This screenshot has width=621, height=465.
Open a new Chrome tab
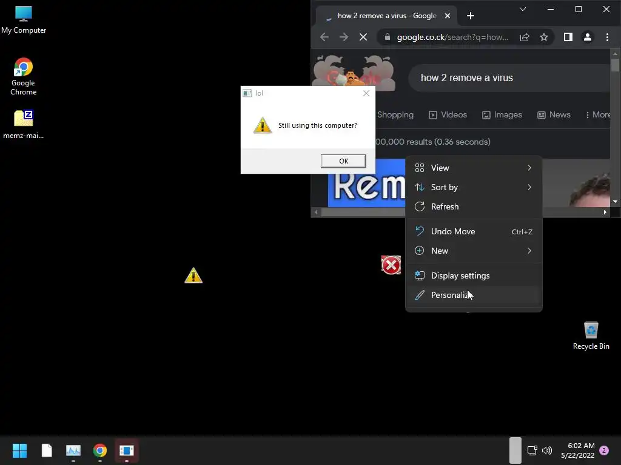pos(471,16)
